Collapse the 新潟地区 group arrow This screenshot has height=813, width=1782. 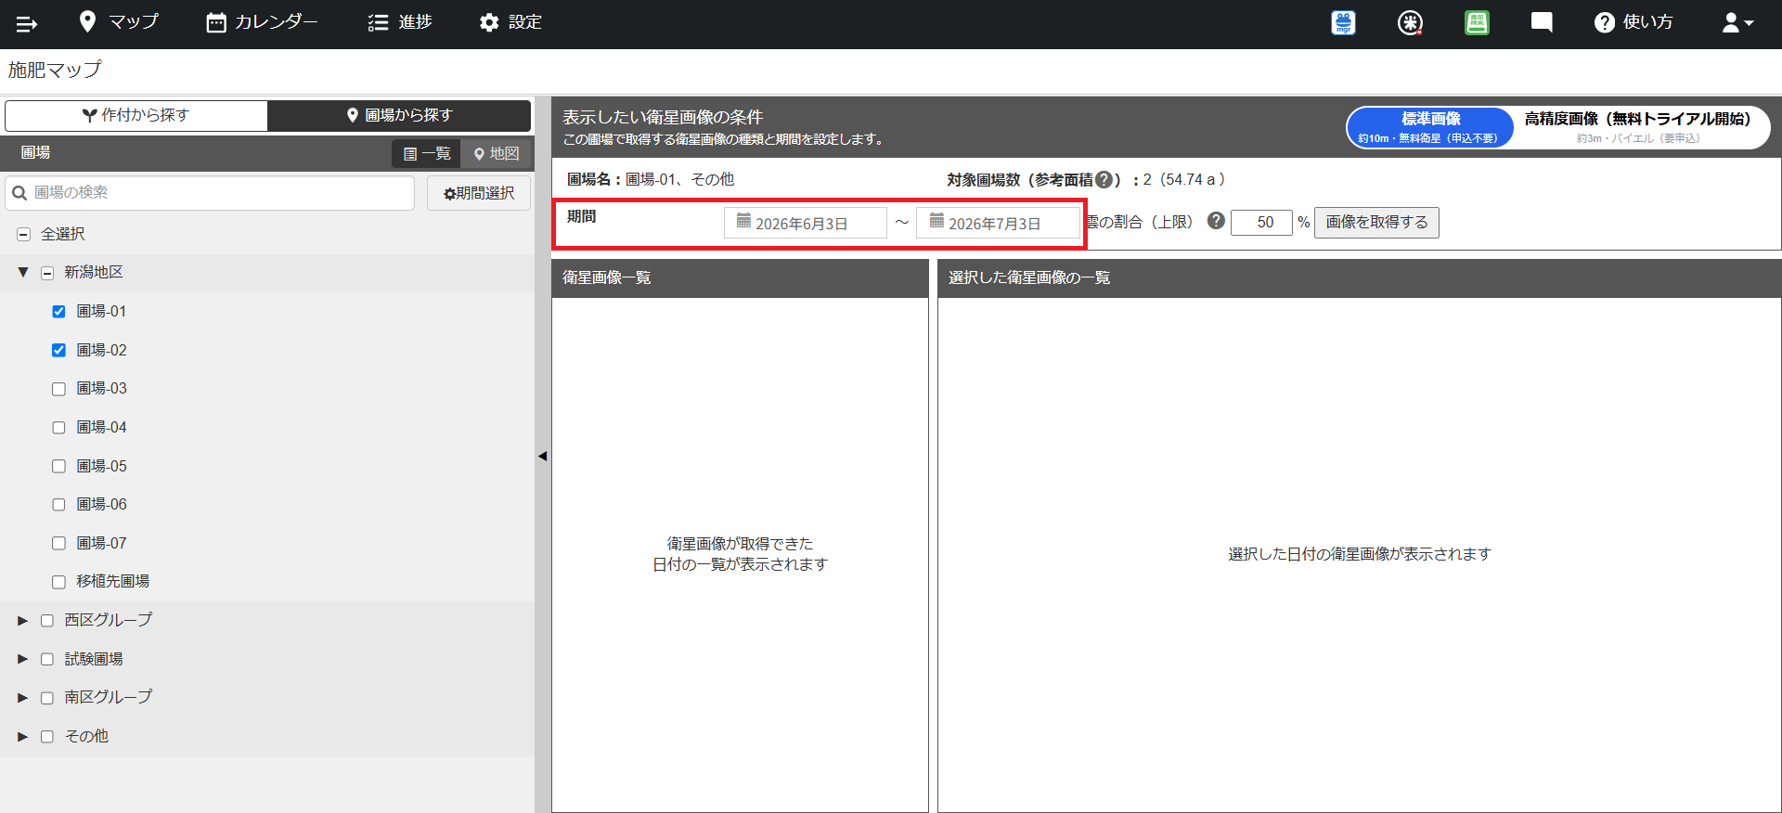tap(23, 273)
